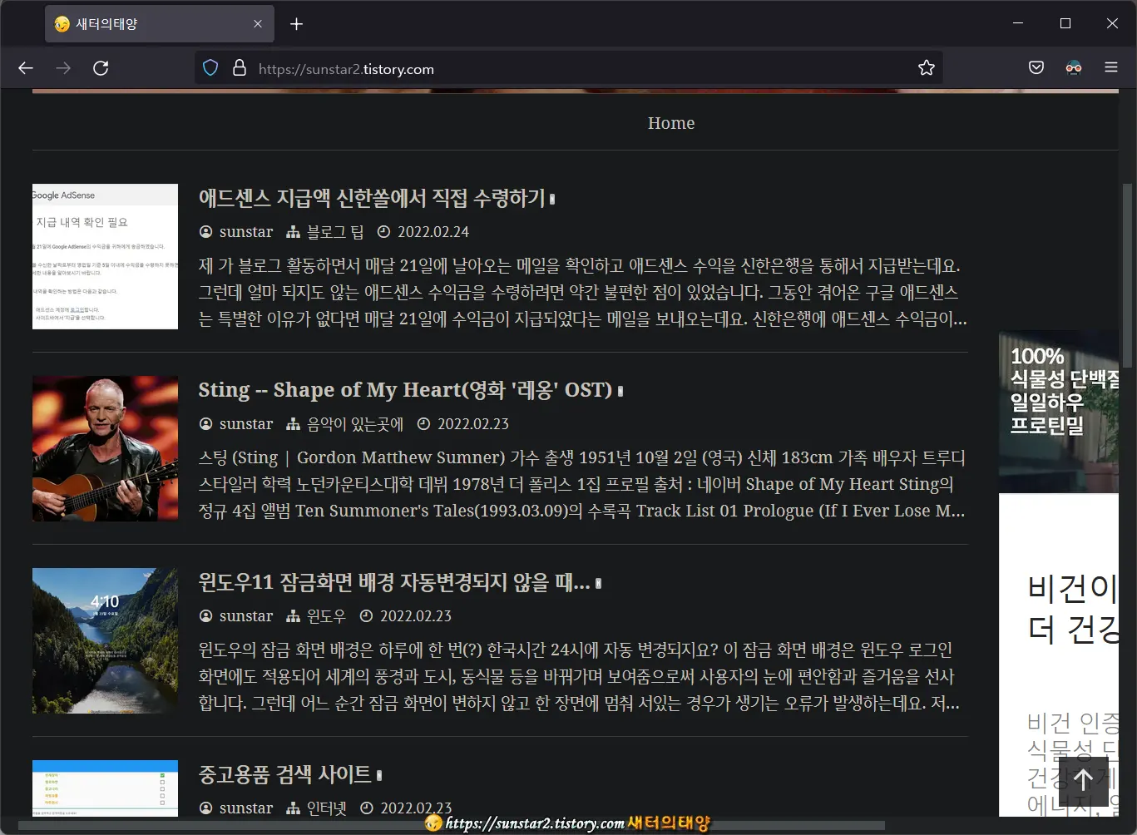Click the scroll-to-top arrow button
The image size is (1137, 835).
pos(1082,780)
